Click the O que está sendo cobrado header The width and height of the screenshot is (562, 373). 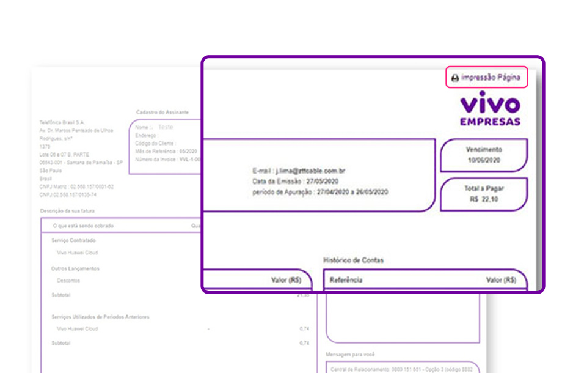[83, 226]
